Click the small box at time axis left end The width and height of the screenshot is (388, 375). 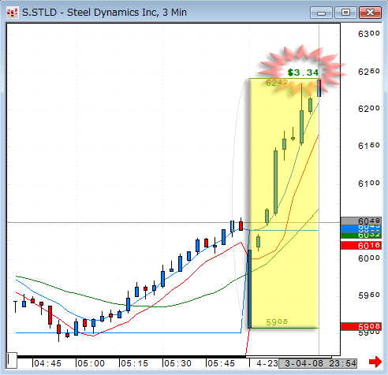12,361
